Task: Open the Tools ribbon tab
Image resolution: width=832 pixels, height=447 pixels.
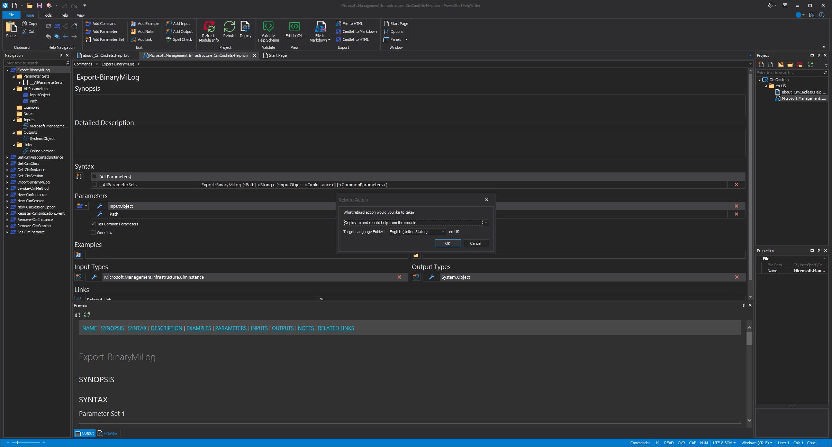Action: pos(47,15)
